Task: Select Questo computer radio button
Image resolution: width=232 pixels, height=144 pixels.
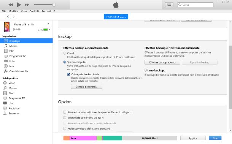Action: (65, 62)
